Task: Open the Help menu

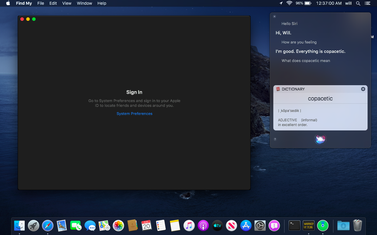Action: (102, 3)
